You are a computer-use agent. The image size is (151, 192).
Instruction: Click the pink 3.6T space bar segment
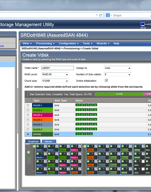point(147,94)
